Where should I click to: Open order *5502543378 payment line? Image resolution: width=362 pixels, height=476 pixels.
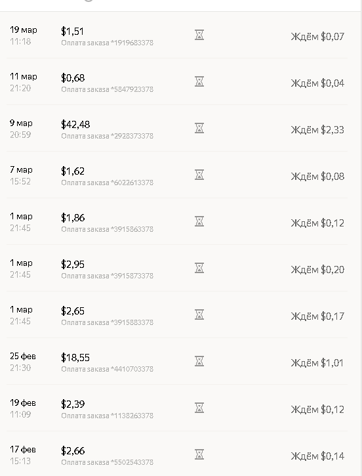(108, 462)
